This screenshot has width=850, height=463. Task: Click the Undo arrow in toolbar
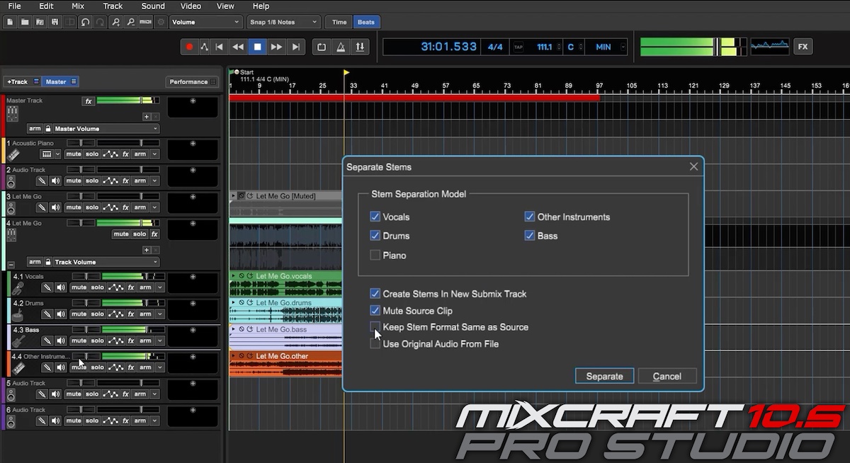[85, 22]
